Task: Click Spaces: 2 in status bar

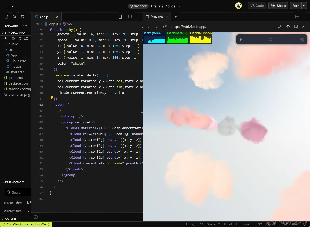Action: pyautogui.click(x=214, y=224)
